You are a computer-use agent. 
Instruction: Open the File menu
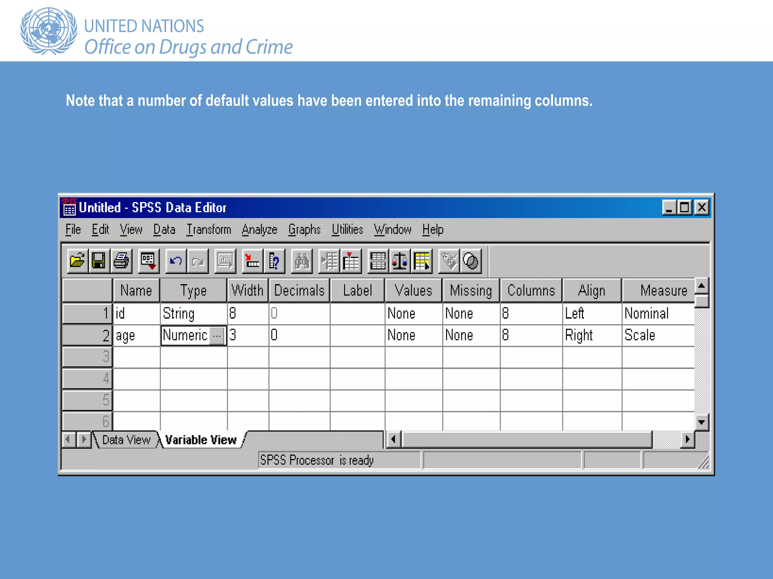[x=73, y=230]
